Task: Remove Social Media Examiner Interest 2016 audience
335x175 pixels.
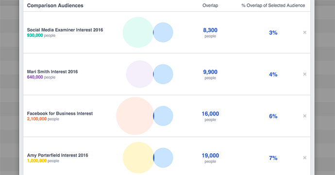Action: point(305,32)
